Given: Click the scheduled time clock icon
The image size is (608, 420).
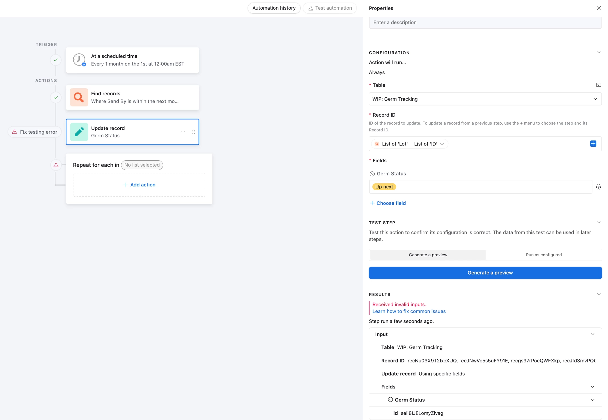Looking at the screenshot, I should pos(79,60).
